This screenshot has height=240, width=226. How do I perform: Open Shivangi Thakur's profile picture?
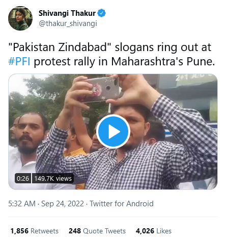[x=20, y=18]
